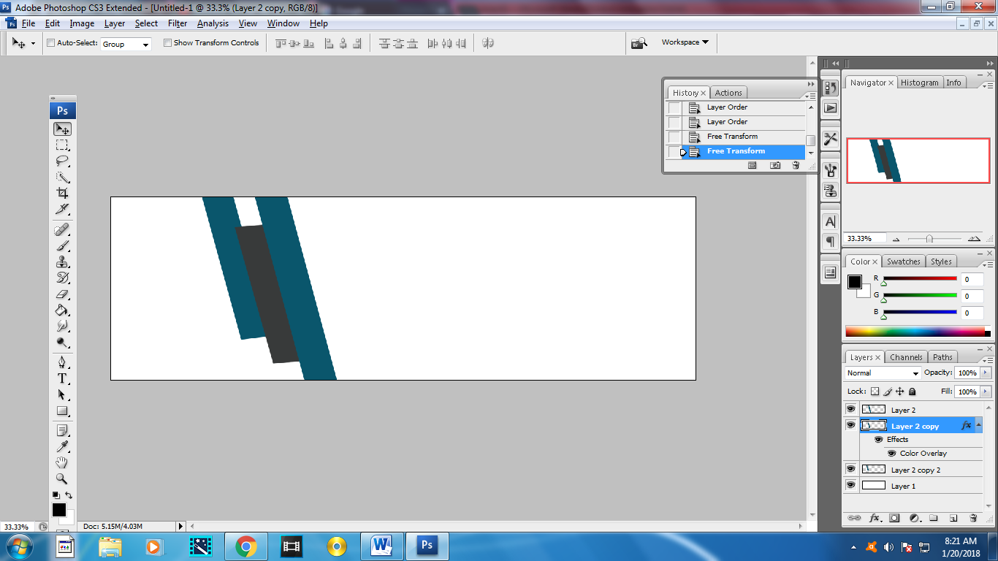The width and height of the screenshot is (998, 561).
Task: Select the Paint Bucket tool
Action: point(62,310)
